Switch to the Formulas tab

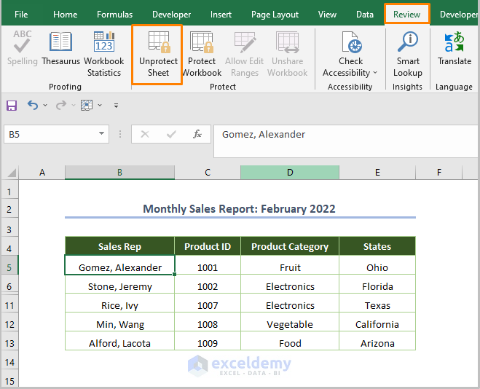115,15
